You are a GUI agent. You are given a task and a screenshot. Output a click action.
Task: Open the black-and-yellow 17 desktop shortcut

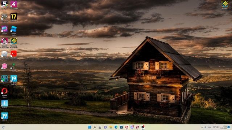tap(14, 17)
